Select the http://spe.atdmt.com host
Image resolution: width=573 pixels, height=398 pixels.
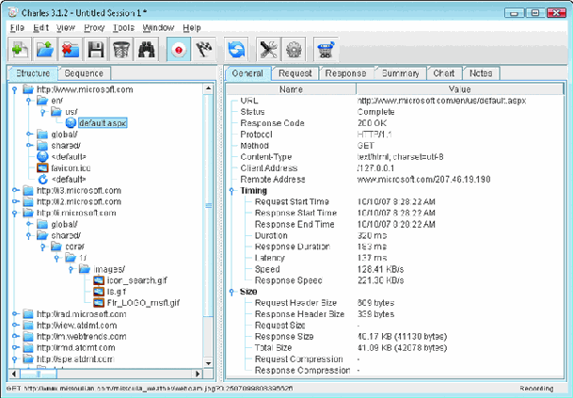(x=75, y=359)
